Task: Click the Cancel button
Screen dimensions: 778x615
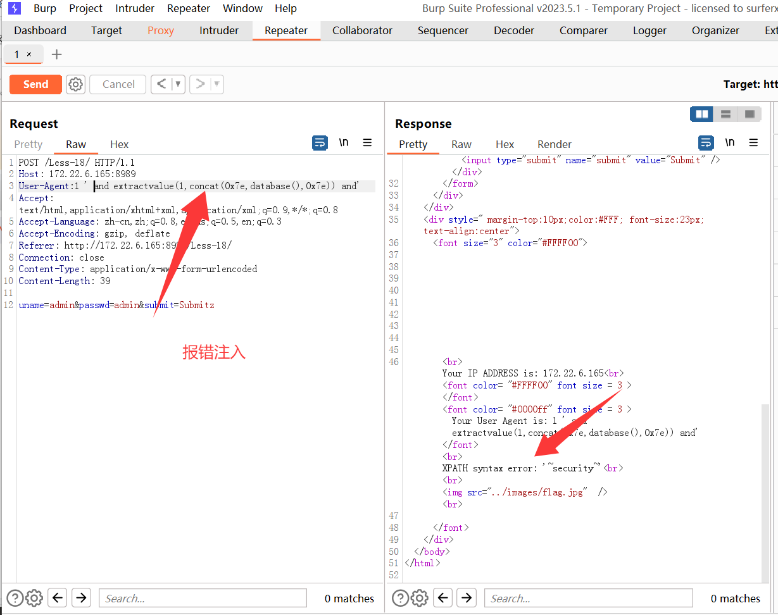Action: pos(118,84)
